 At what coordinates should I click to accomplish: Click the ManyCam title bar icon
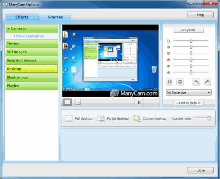[x=5, y=4]
